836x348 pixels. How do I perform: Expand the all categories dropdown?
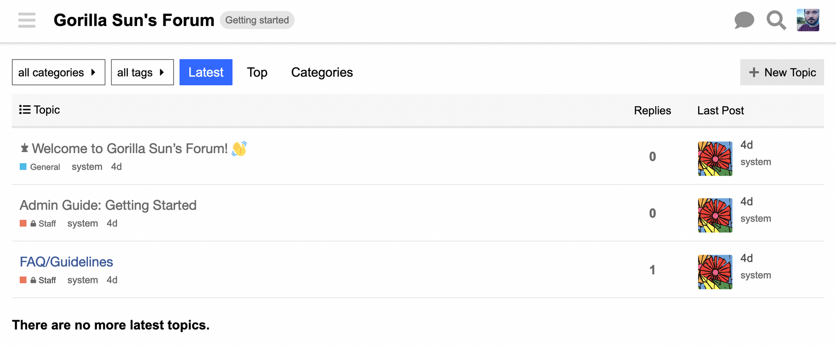point(59,72)
